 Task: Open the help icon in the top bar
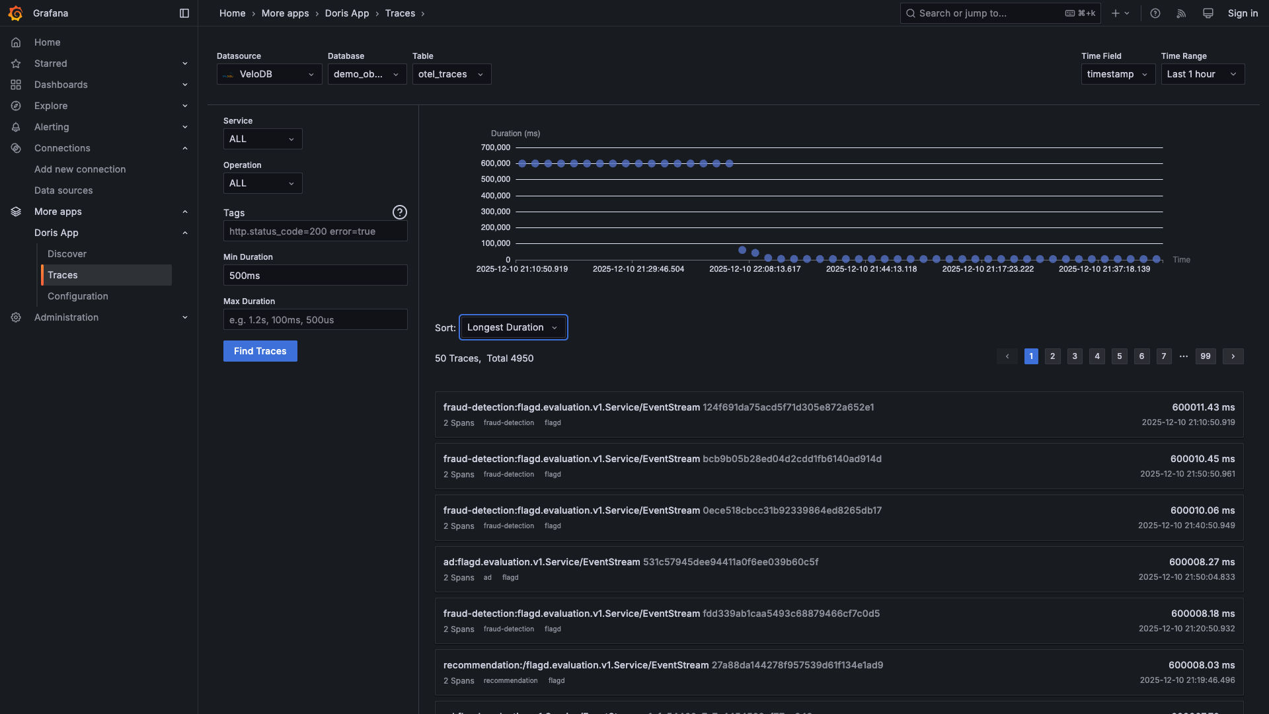pyautogui.click(x=1155, y=13)
